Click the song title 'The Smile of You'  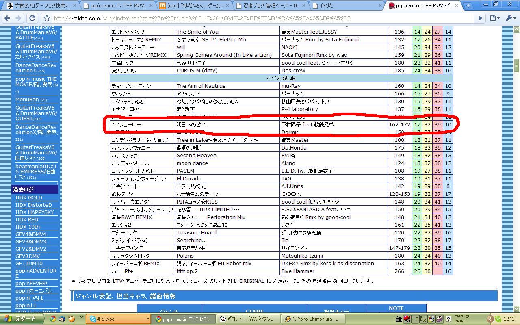coord(197,32)
